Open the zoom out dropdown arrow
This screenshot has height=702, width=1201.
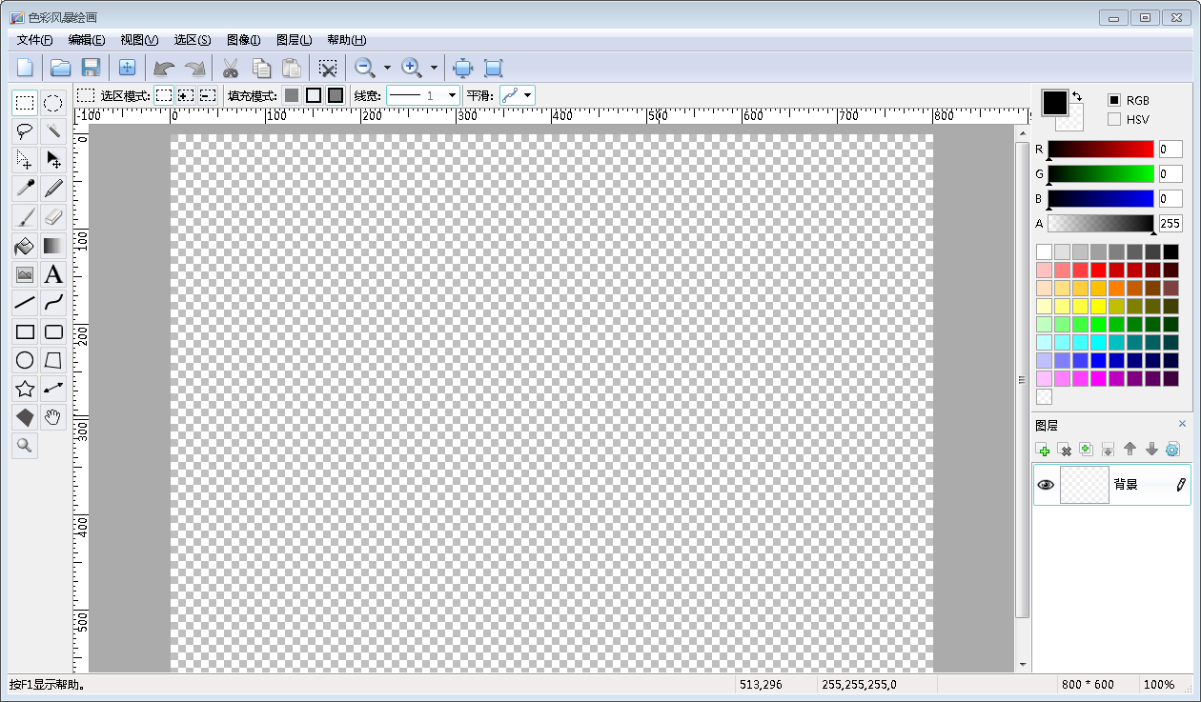[387, 68]
